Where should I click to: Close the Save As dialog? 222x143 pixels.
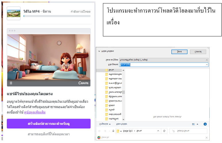tap(206, 138)
